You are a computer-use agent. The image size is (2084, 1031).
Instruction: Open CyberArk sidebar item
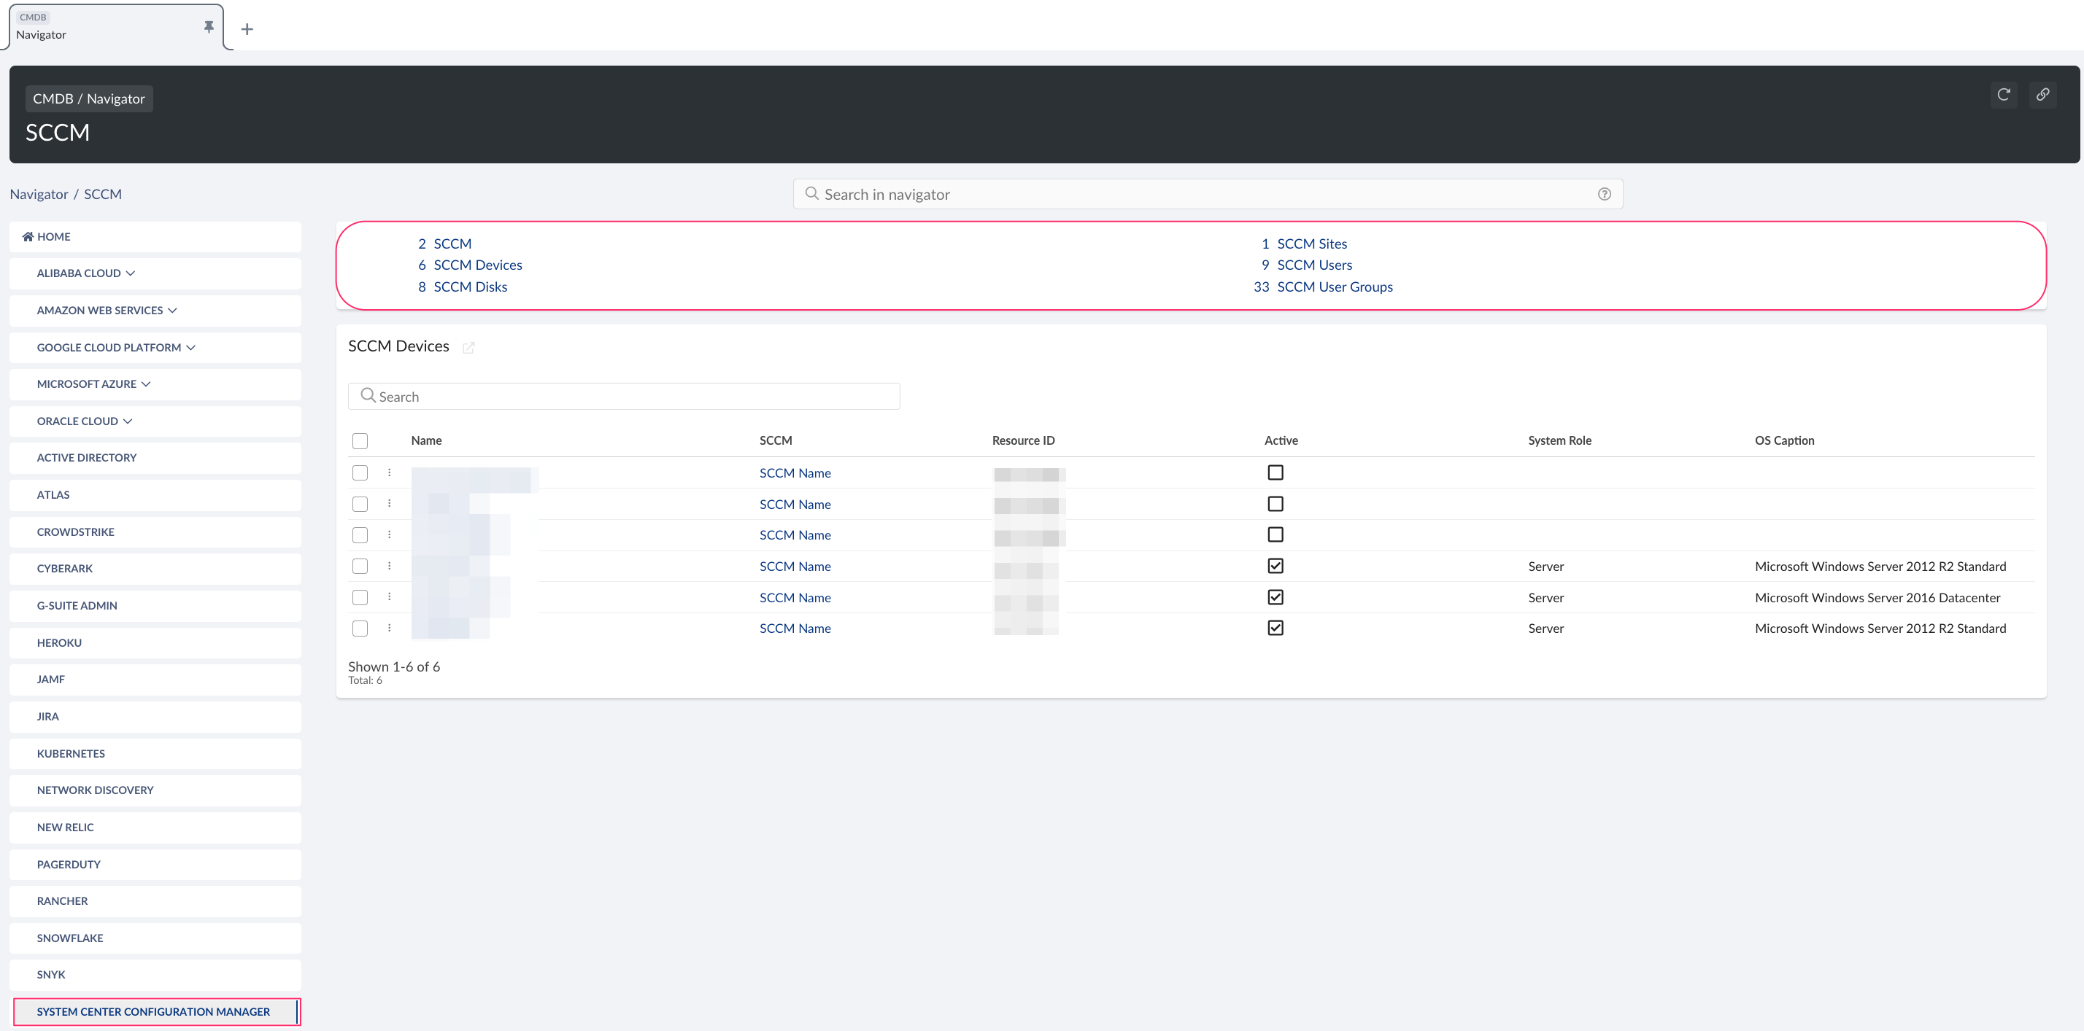click(x=155, y=569)
